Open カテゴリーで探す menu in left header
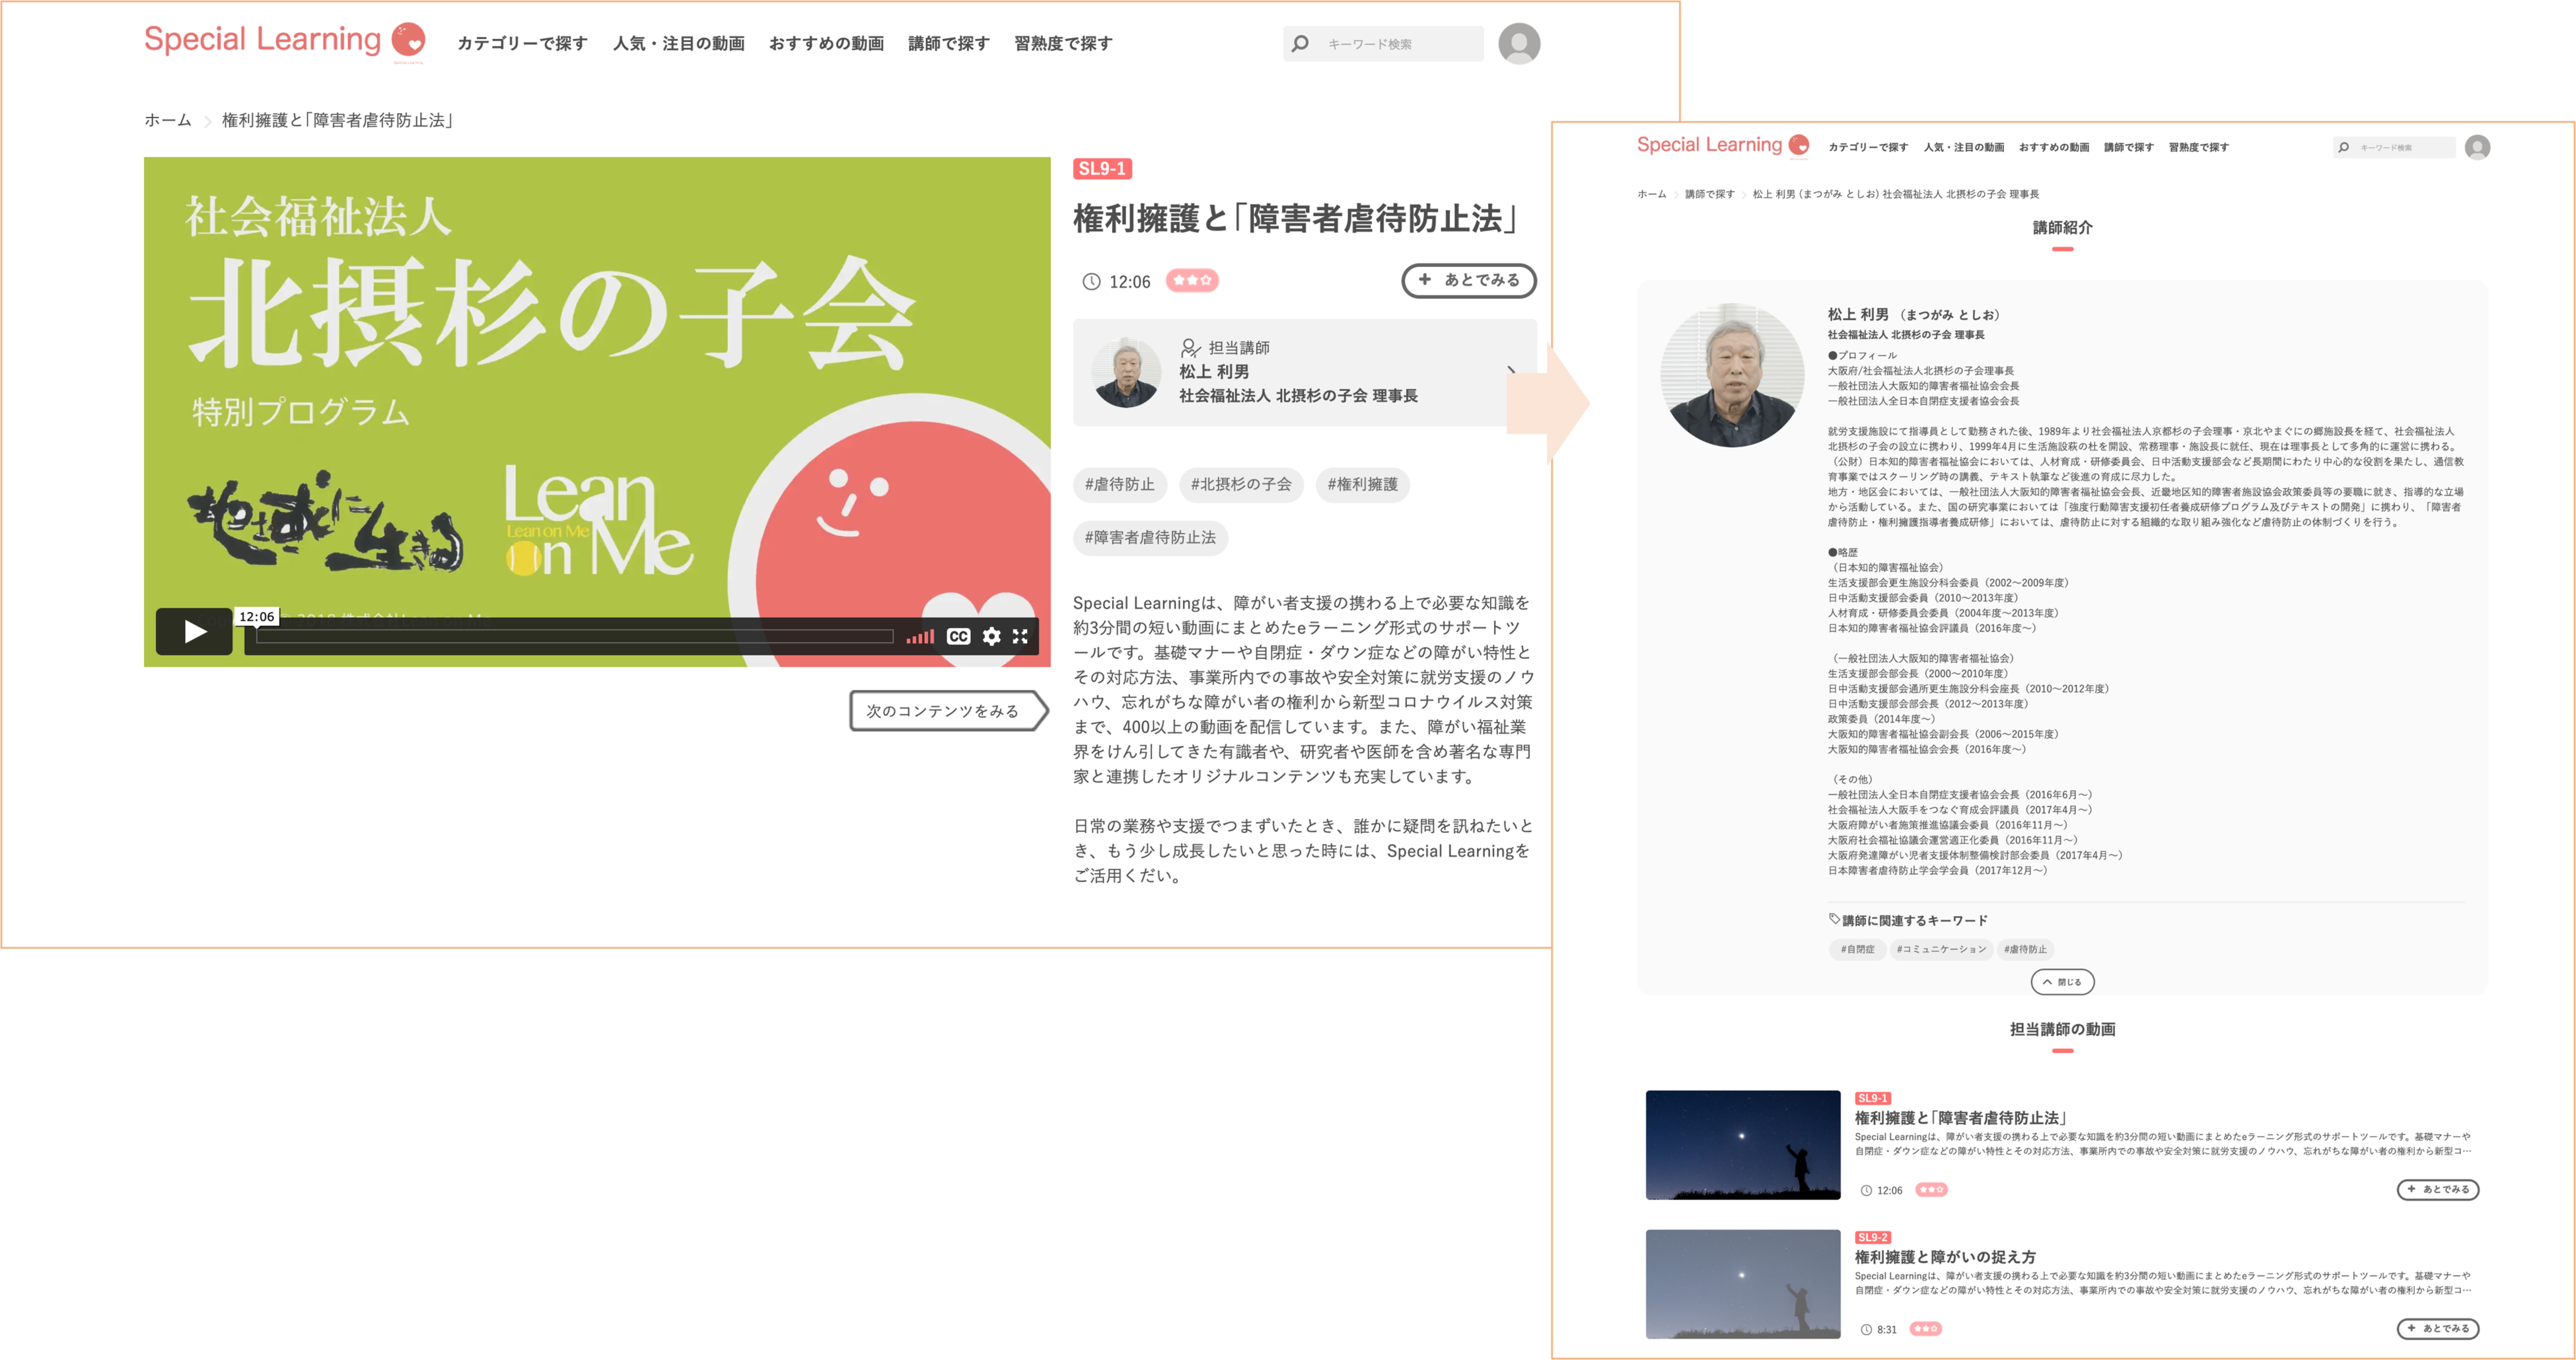Image resolution: width=2576 pixels, height=1360 pixels. (x=522, y=44)
